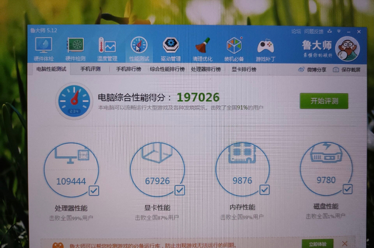Click the graphics score 67926
Viewport: 374px width, 248px height.
click(x=157, y=181)
